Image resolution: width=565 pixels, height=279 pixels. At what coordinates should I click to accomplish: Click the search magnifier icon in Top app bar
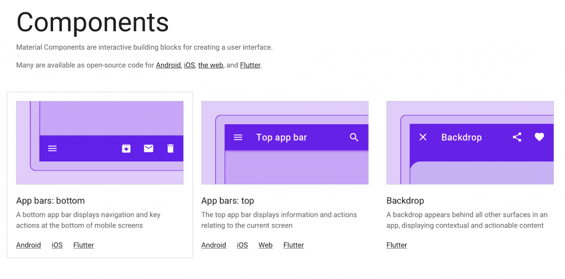click(354, 138)
